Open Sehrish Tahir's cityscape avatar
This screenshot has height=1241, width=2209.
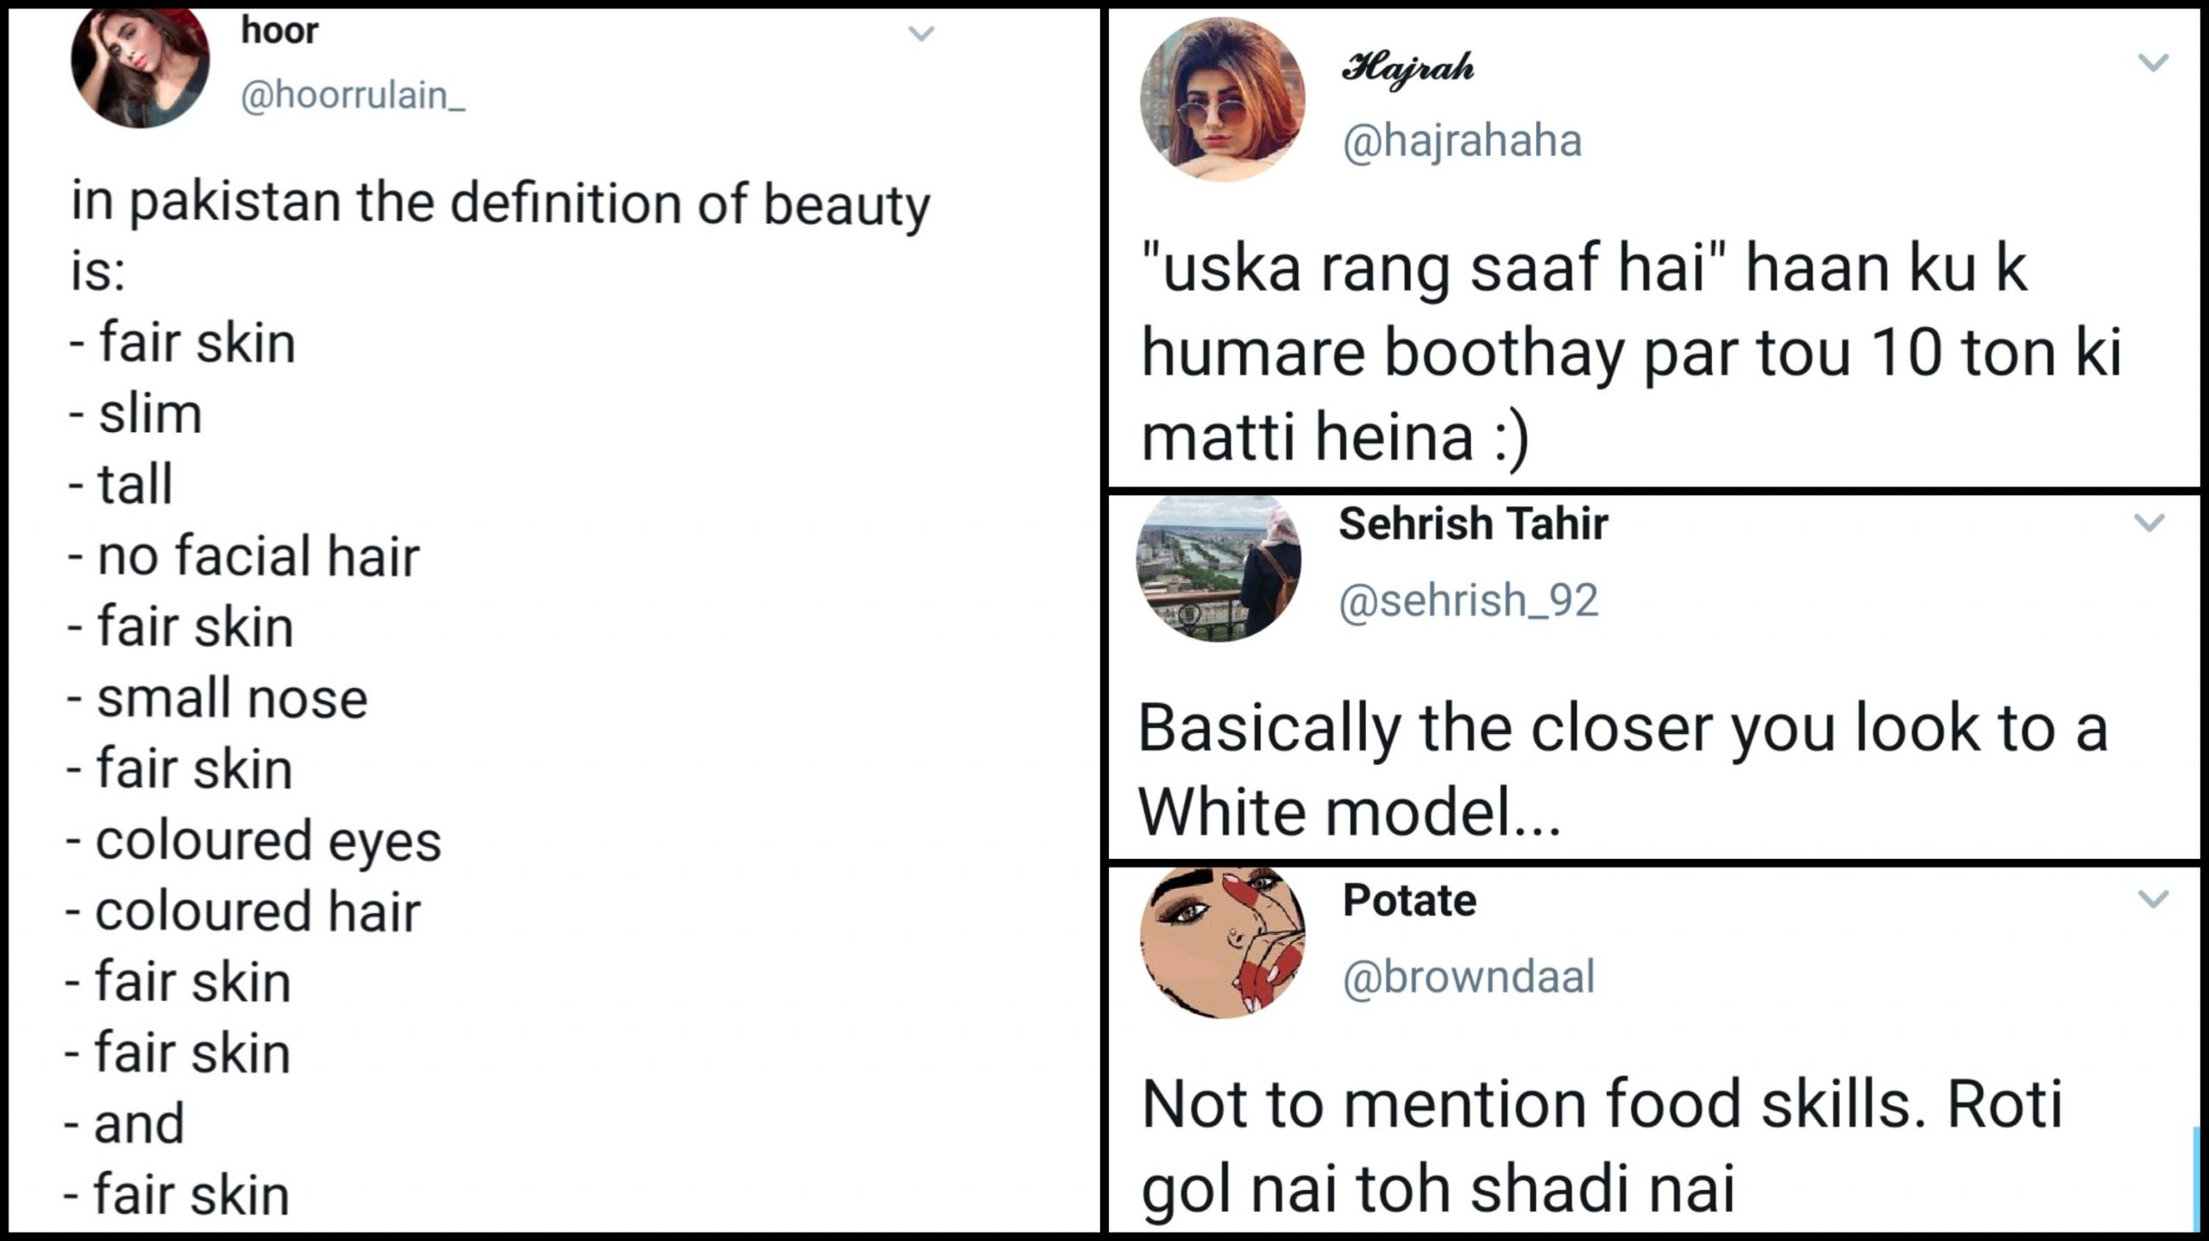(x=1218, y=567)
